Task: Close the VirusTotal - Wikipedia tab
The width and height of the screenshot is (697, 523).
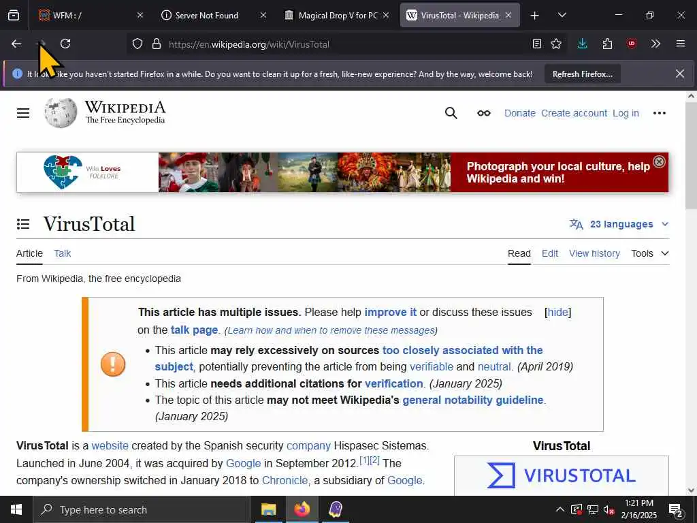Action: [508, 15]
